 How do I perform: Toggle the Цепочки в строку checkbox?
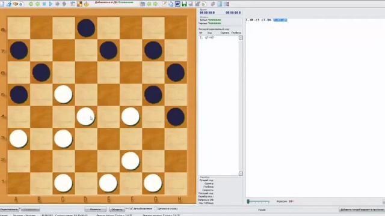(x=156, y=209)
